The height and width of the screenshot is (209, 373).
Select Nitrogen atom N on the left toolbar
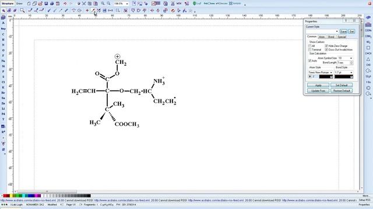(x=3, y=45)
